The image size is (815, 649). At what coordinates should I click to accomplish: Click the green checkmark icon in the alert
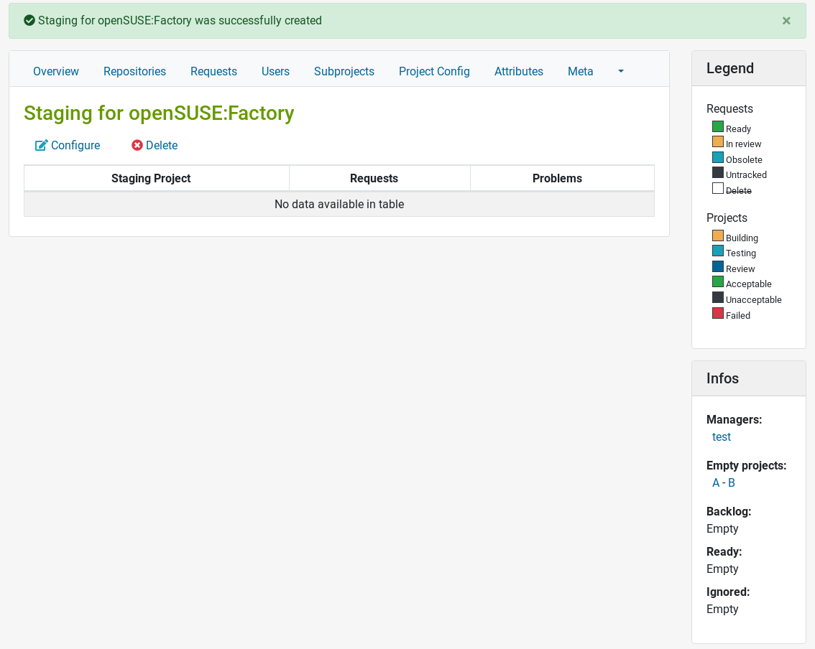coord(29,20)
